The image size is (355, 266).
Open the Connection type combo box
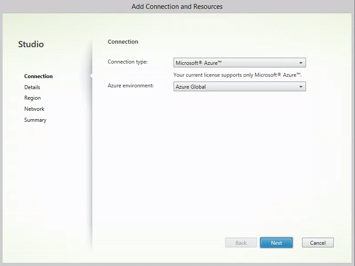click(239, 63)
